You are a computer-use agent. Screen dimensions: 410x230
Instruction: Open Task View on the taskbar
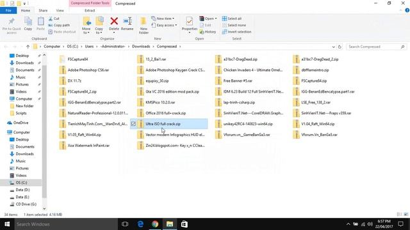(125, 224)
